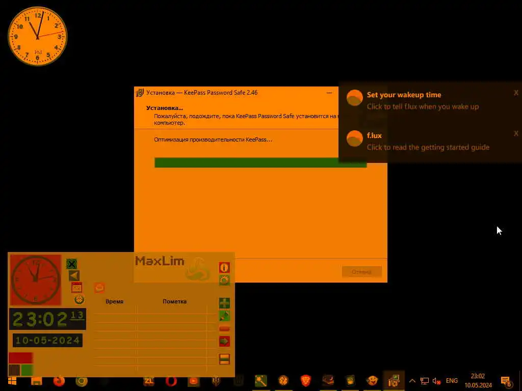Open the magic wand taskbar icon
This screenshot has width=522, height=391.
261,381
